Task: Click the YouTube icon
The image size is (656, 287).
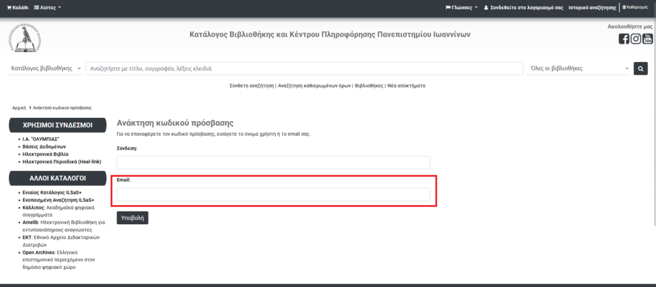Action: click(648, 39)
